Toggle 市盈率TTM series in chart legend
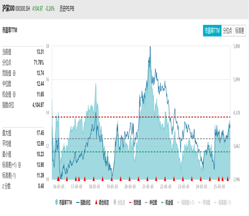Image resolution: width=249 pixels, height=216 pixels. coord(64,203)
